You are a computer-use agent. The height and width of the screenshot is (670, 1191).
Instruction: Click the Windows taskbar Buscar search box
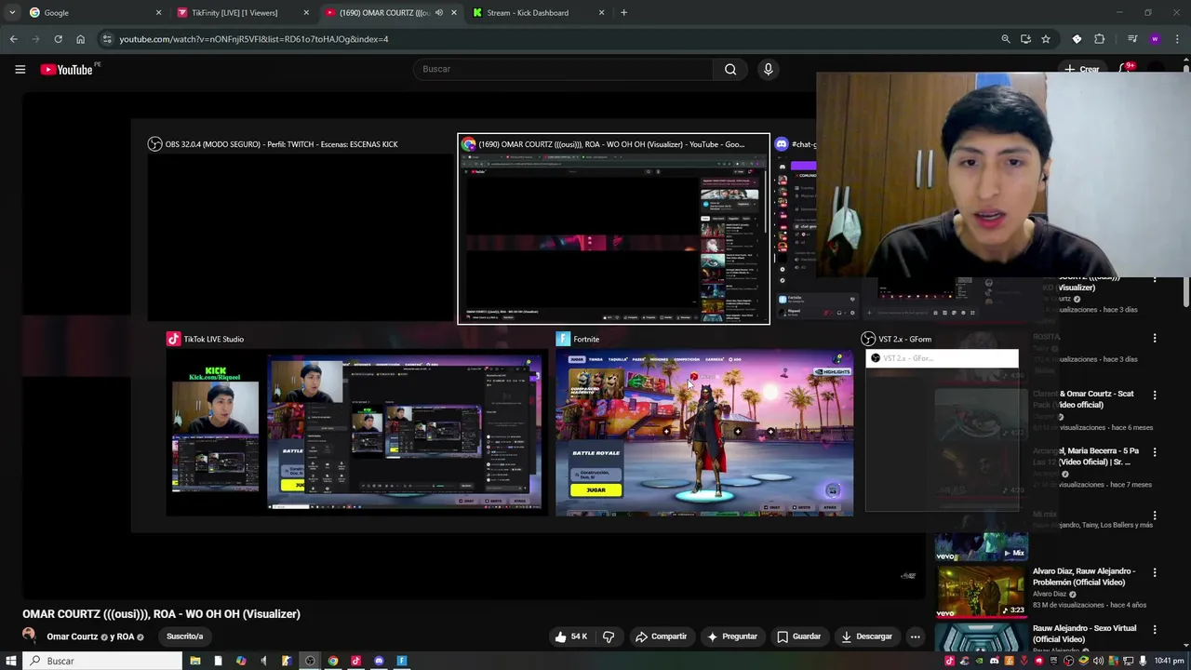pyautogui.click(x=102, y=661)
